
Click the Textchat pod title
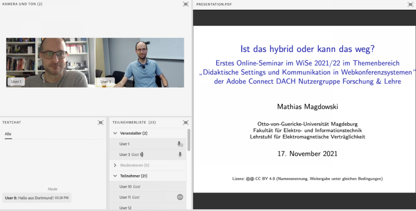coord(12,122)
